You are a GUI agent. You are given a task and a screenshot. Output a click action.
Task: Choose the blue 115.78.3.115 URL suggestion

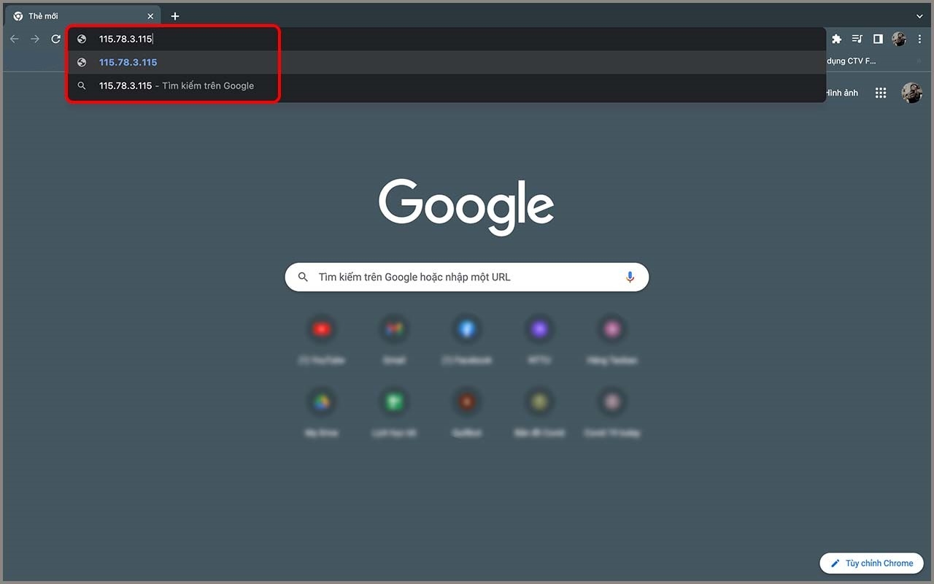pos(447,62)
